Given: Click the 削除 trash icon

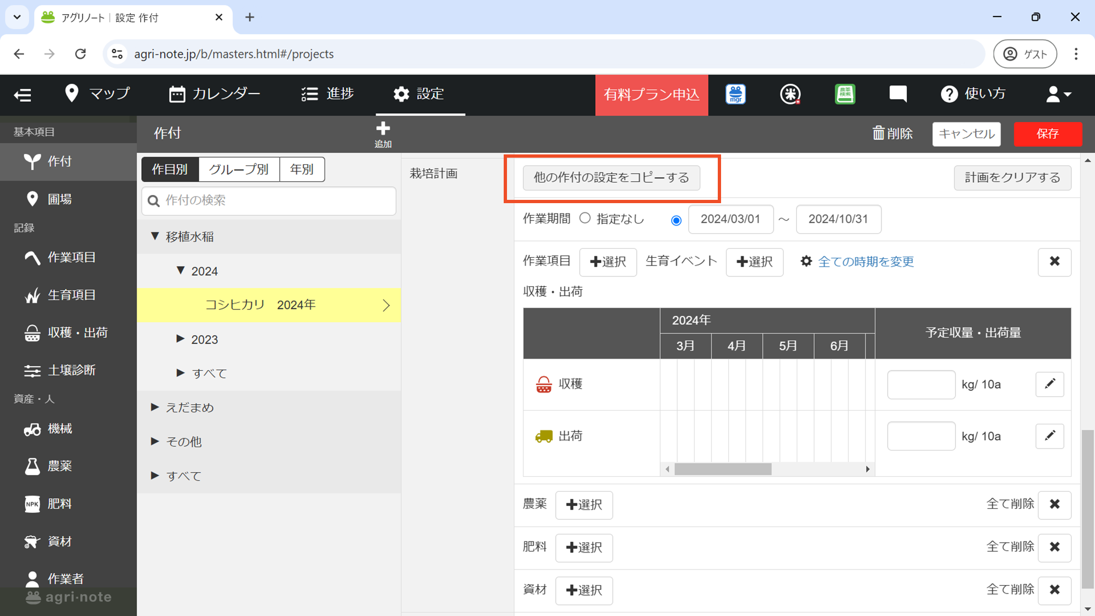Looking at the screenshot, I should (878, 134).
